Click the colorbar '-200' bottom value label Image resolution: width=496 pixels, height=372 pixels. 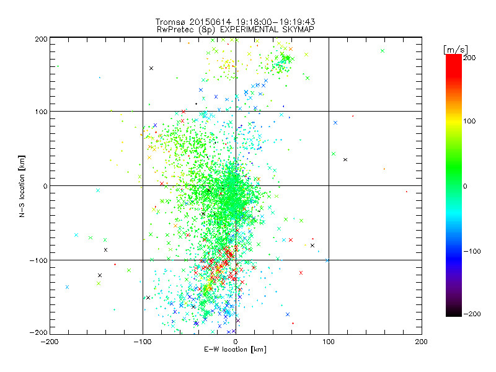[x=472, y=314]
